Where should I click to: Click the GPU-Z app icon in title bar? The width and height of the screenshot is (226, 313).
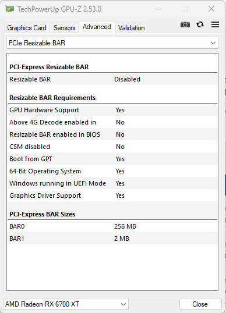click(x=9, y=9)
